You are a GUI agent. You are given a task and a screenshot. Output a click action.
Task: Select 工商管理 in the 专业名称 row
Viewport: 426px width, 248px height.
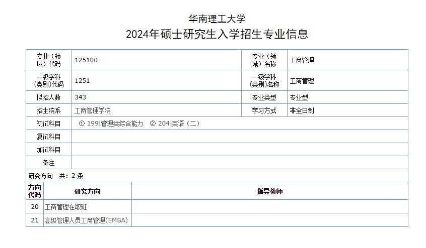[x=302, y=60]
